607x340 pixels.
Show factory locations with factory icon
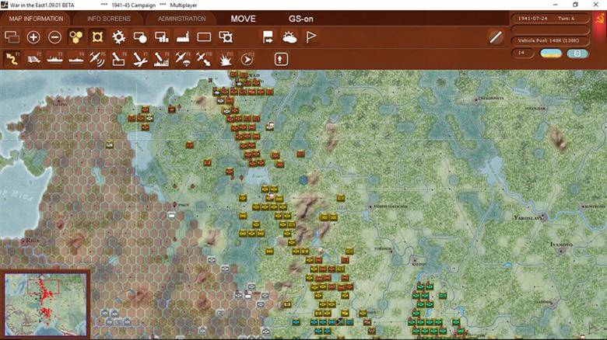coord(182,37)
